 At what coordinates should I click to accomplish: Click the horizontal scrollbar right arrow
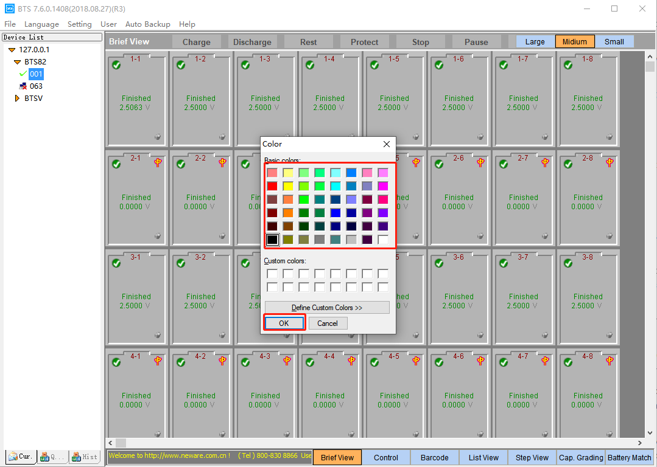(x=640, y=443)
